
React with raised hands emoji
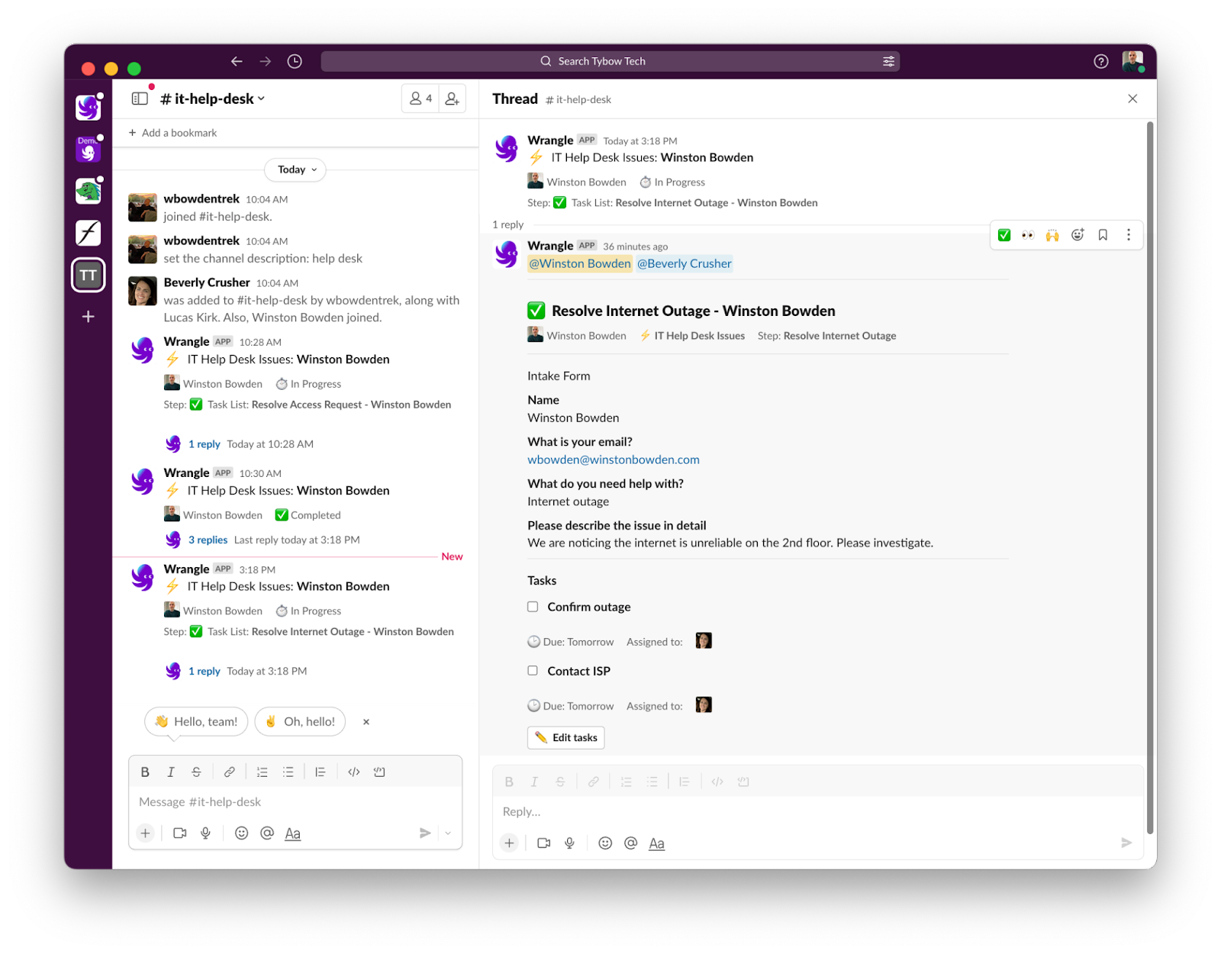[x=1052, y=235]
